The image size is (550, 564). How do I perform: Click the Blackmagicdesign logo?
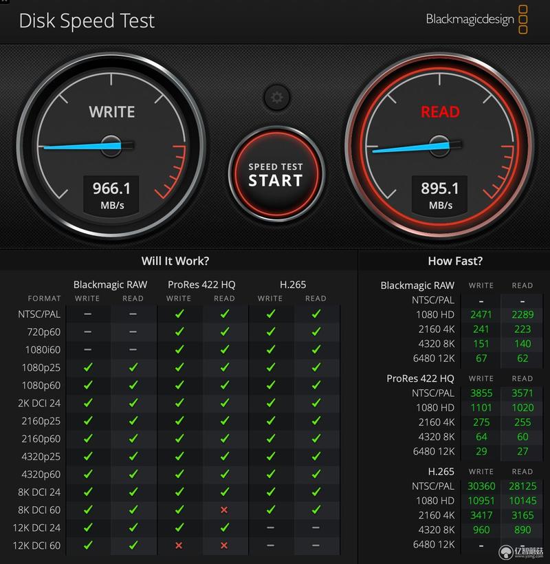[x=476, y=19]
